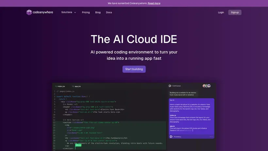Select the index.jsx editor tab
The image size is (268, 151).
click(x=60, y=86)
